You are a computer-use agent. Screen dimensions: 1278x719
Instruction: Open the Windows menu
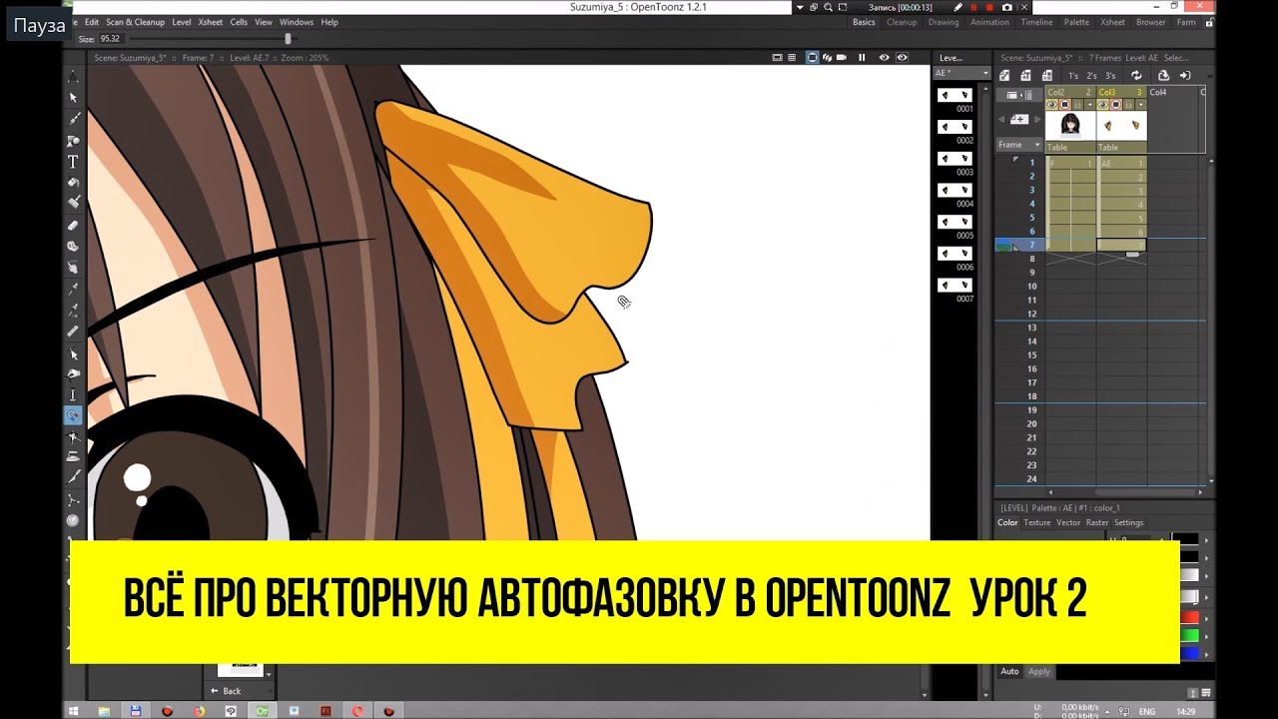297,22
